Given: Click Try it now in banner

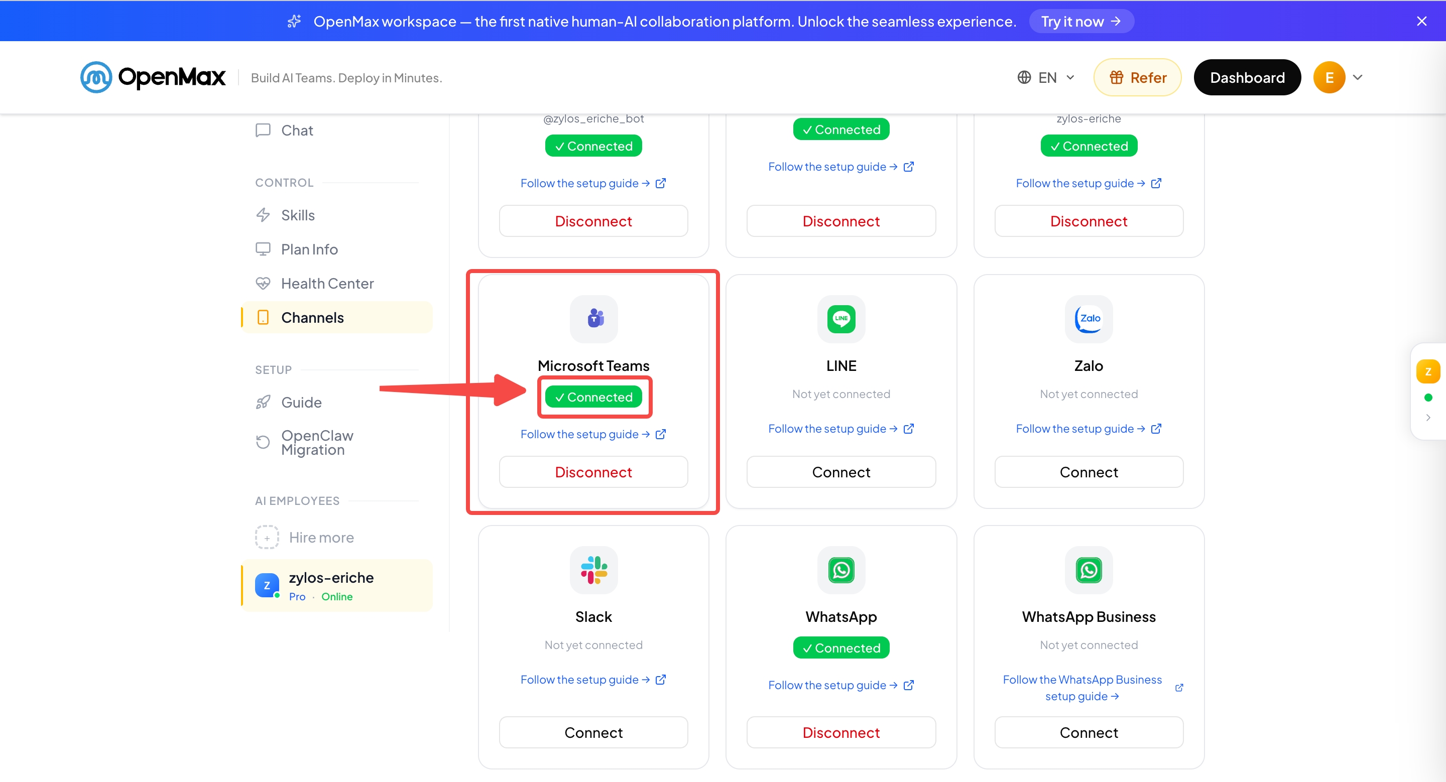Looking at the screenshot, I should pos(1081,21).
